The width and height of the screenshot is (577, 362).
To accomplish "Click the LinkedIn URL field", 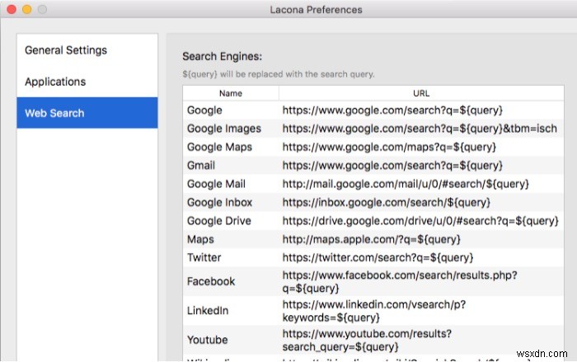I will pos(387,310).
